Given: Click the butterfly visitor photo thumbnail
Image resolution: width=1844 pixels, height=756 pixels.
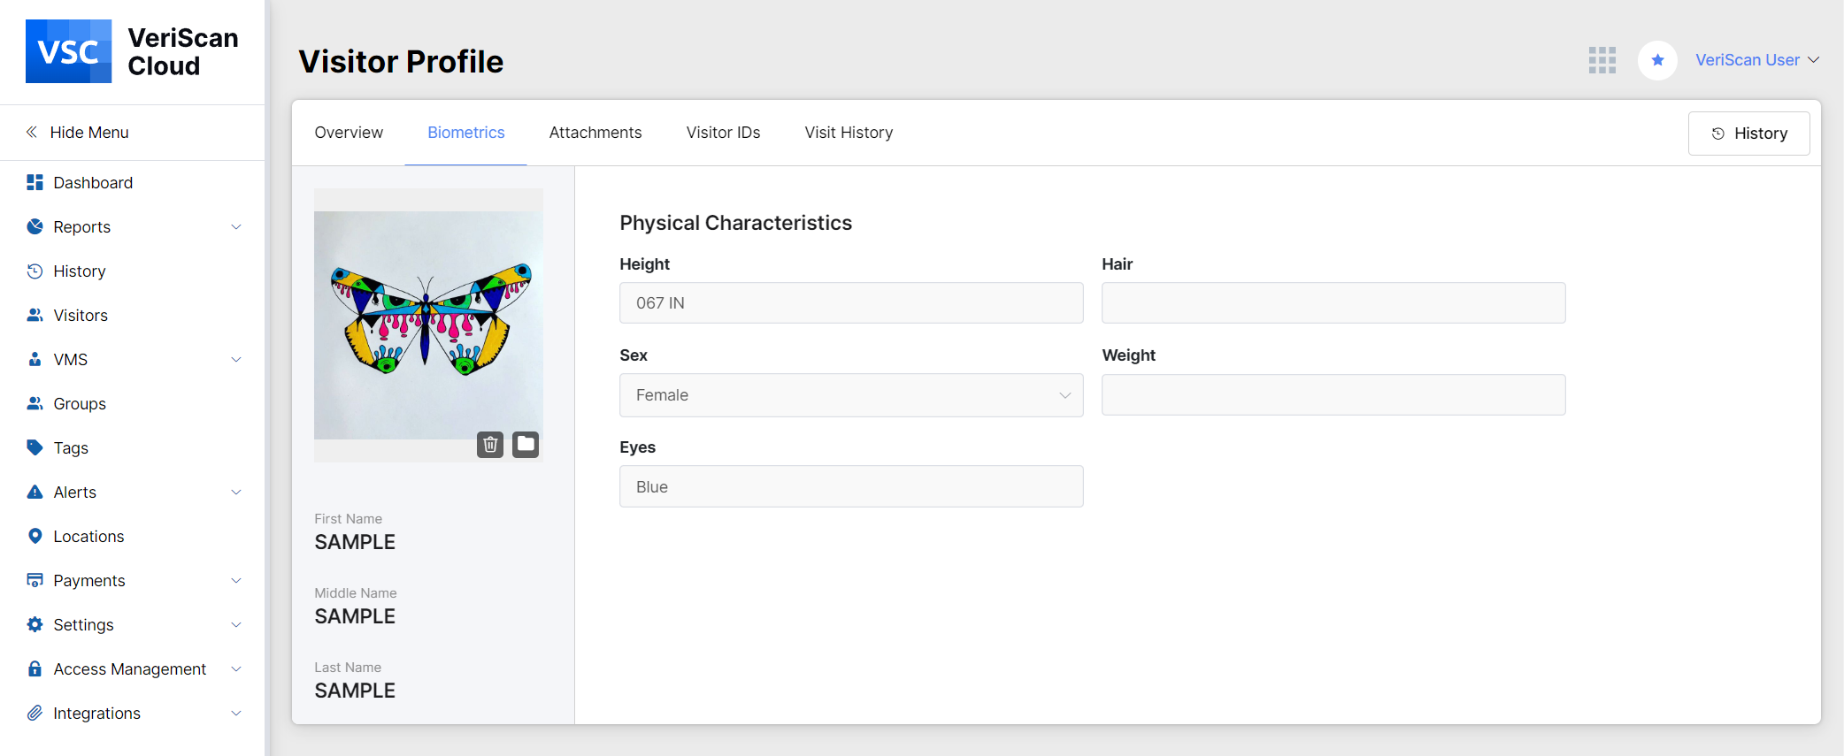Looking at the screenshot, I should pyautogui.click(x=428, y=325).
